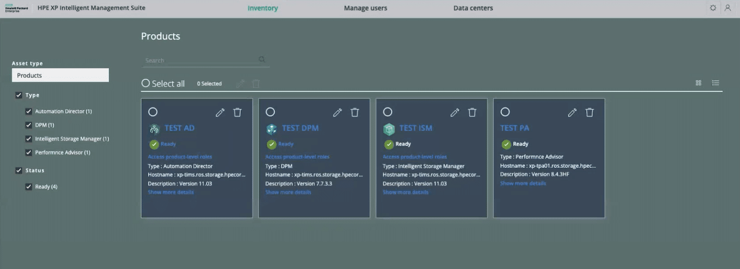Viewport: 740px width, 269px height.
Task: Go to Manage users tab
Action: coord(366,8)
